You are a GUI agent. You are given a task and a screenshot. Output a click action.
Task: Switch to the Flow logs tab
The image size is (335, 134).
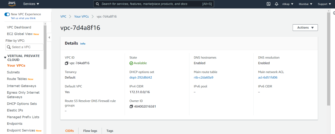tap(90, 131)
